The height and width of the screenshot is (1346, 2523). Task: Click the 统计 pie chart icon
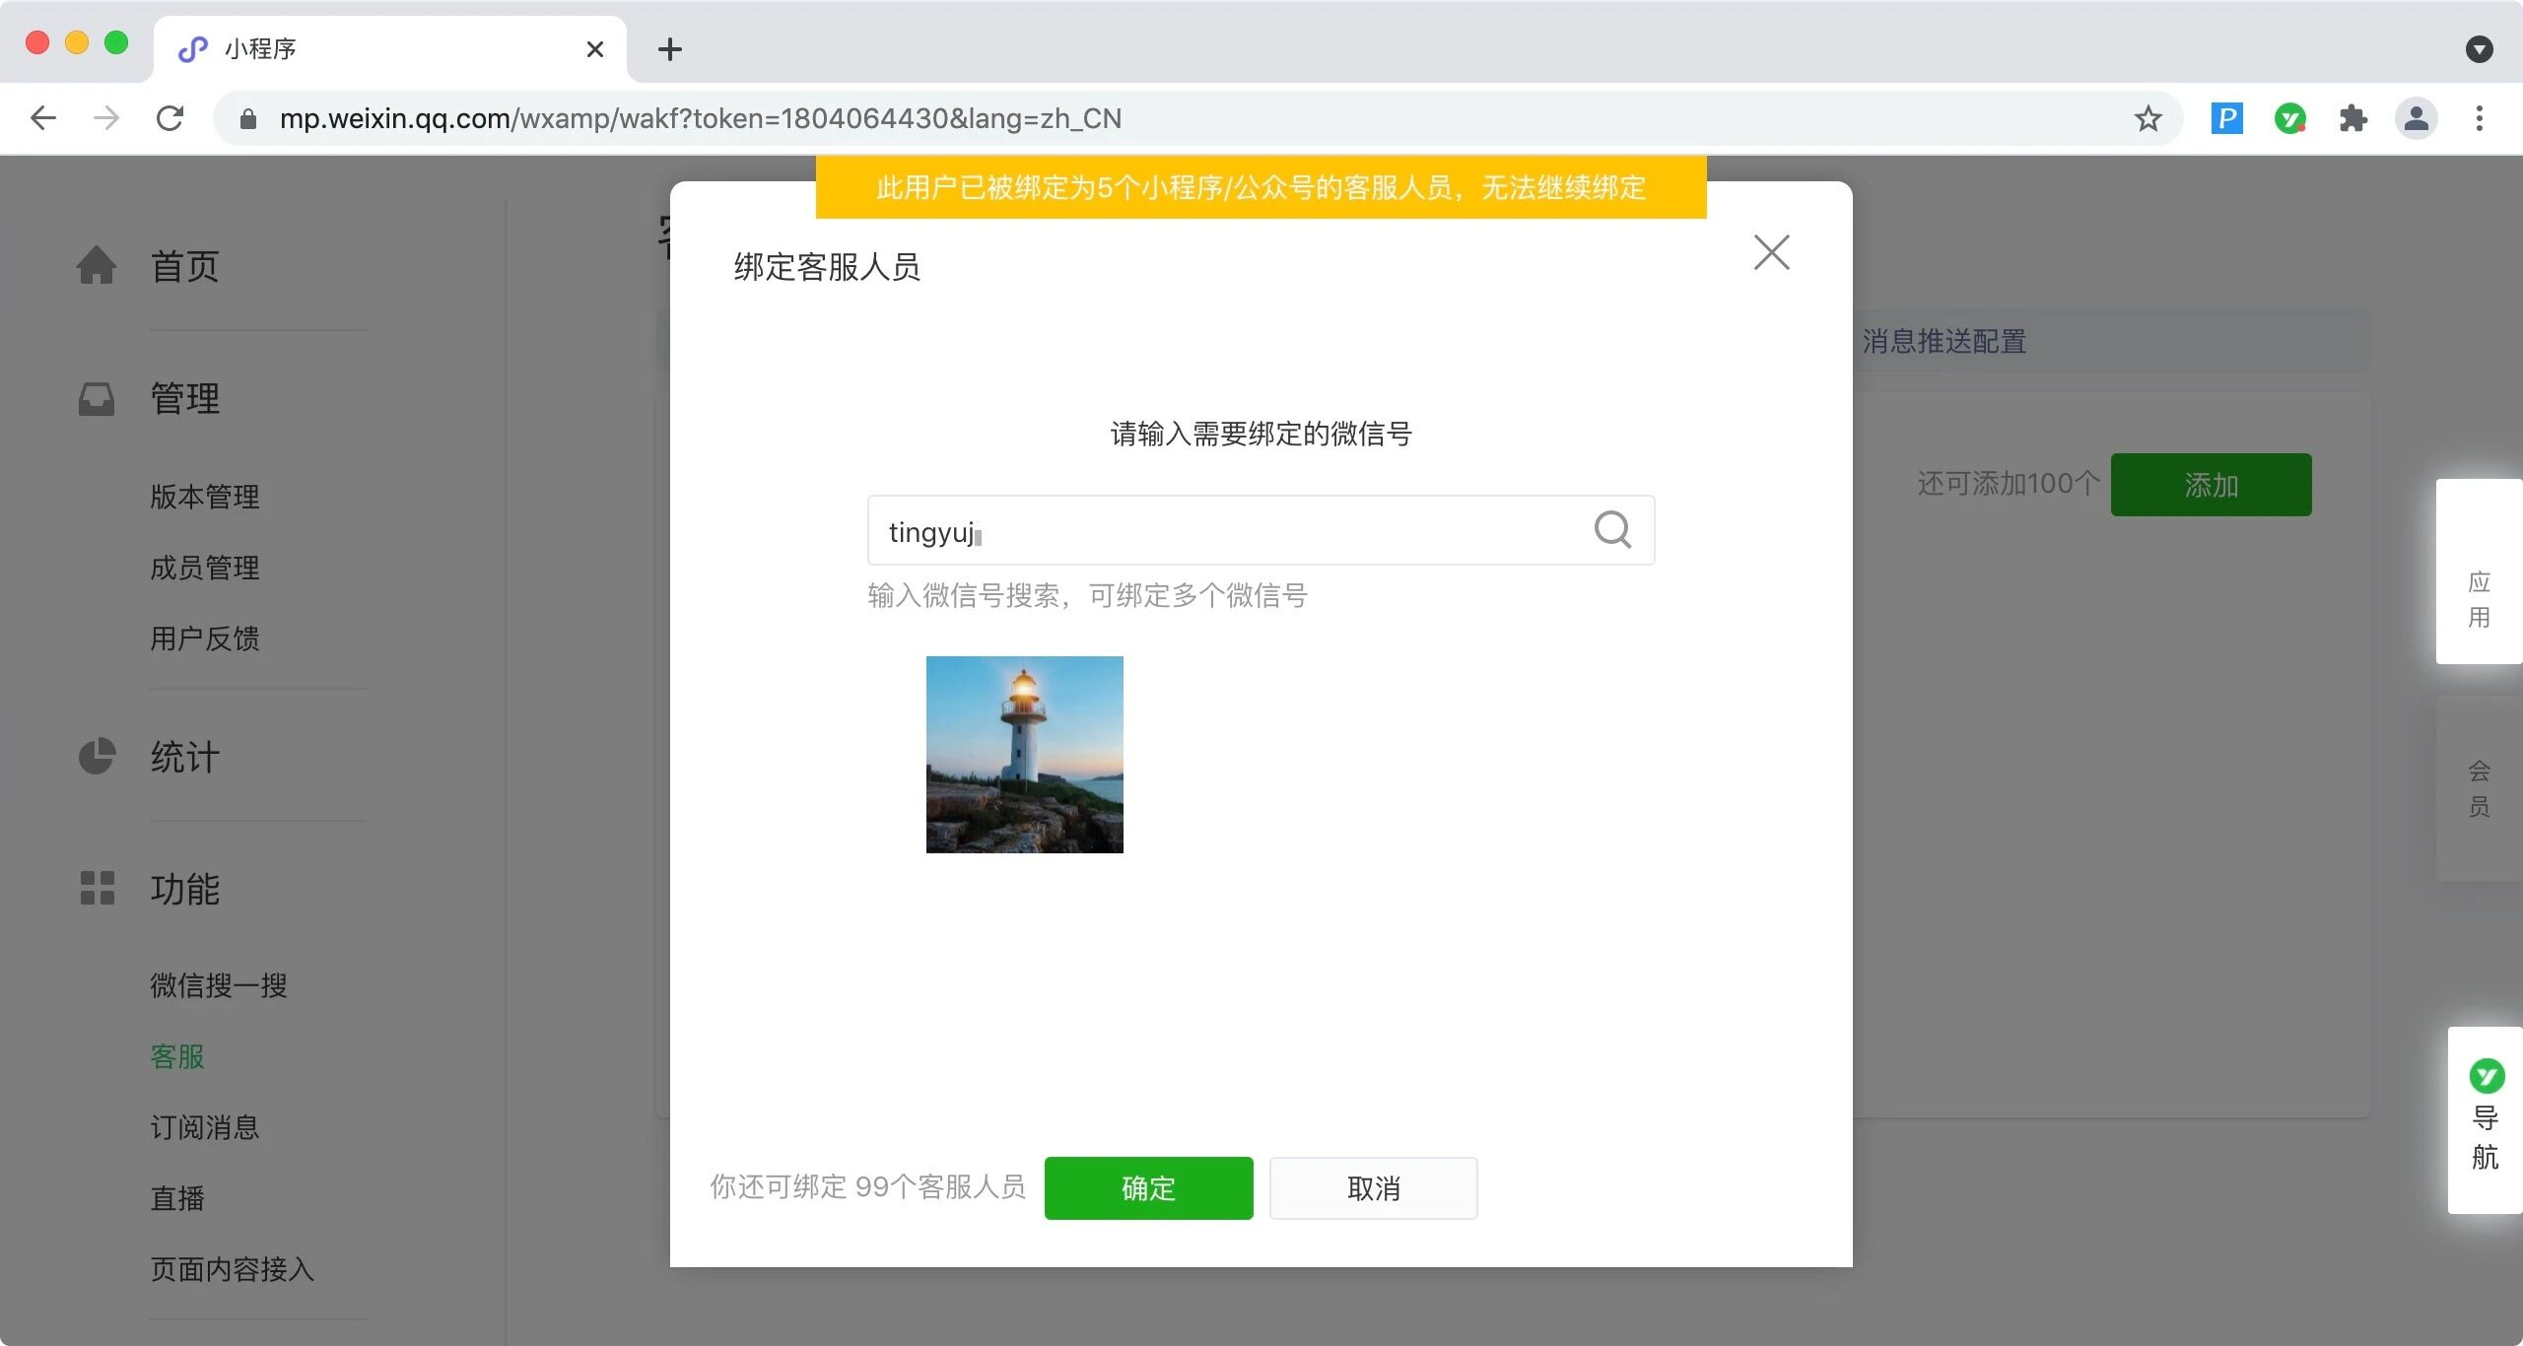click(x=97, y=757)
